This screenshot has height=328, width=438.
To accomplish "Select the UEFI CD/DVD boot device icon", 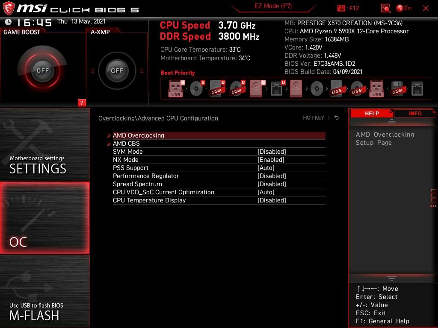I will (x=197, y=89).
